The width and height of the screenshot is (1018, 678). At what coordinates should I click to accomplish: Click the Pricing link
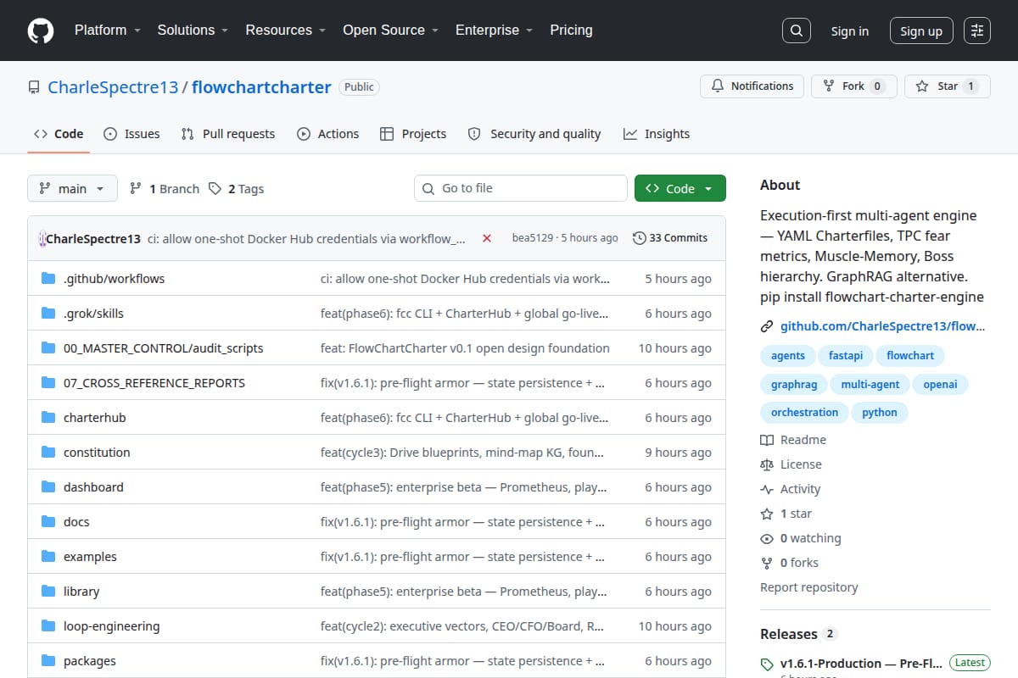571,30
